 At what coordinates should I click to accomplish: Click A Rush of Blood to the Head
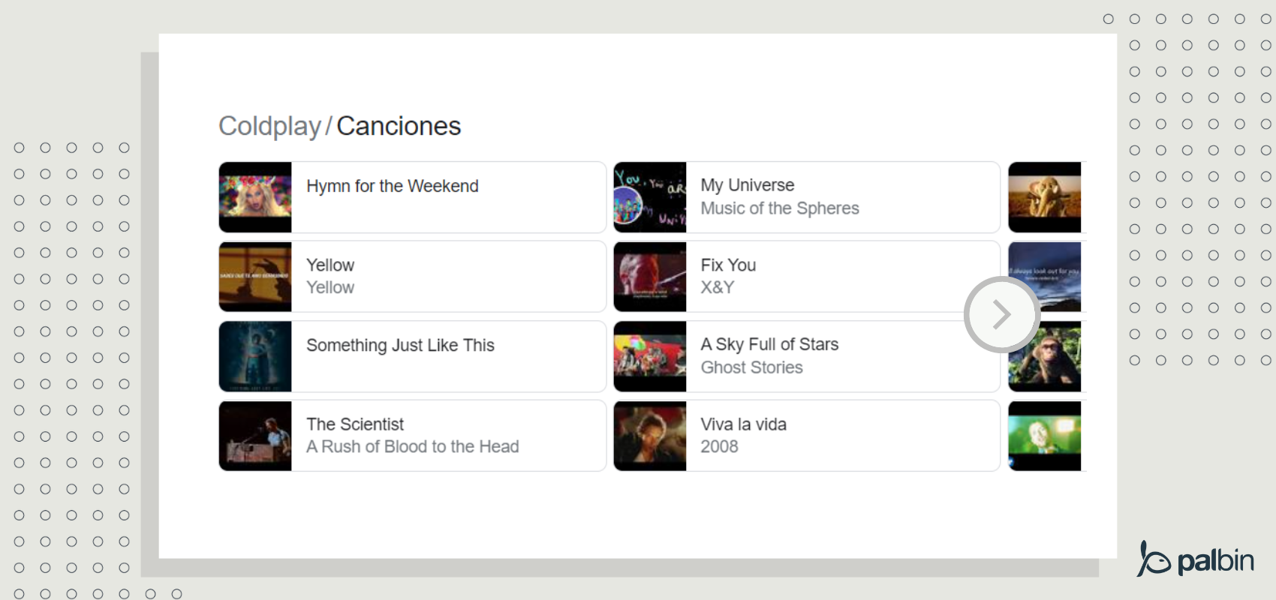tap(413, 447)
